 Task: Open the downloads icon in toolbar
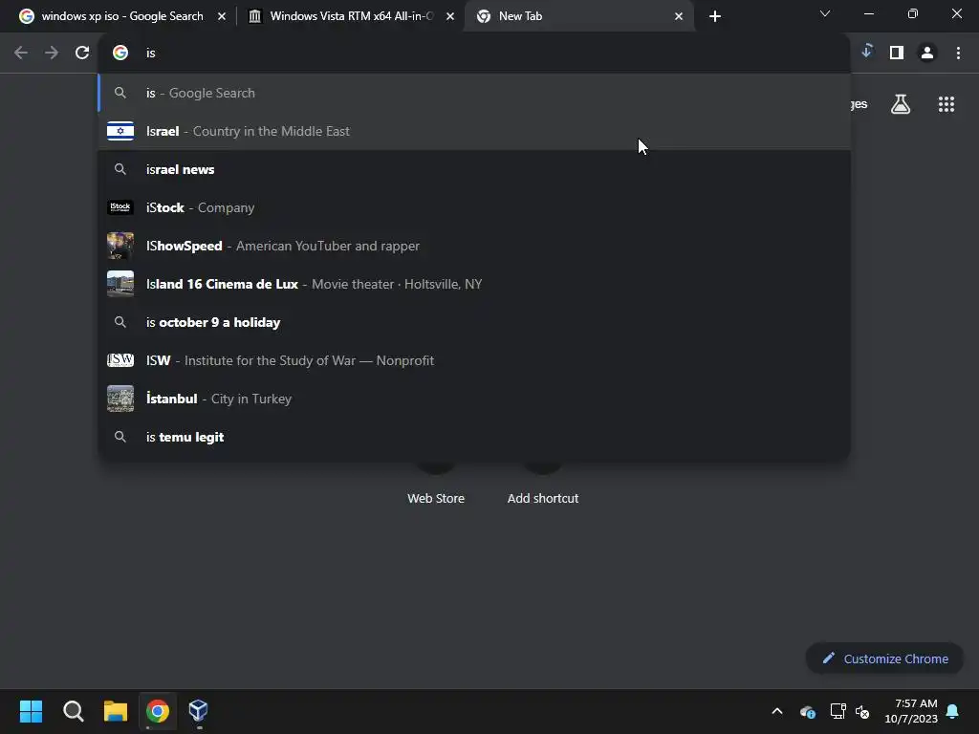[x=866, y=52]
